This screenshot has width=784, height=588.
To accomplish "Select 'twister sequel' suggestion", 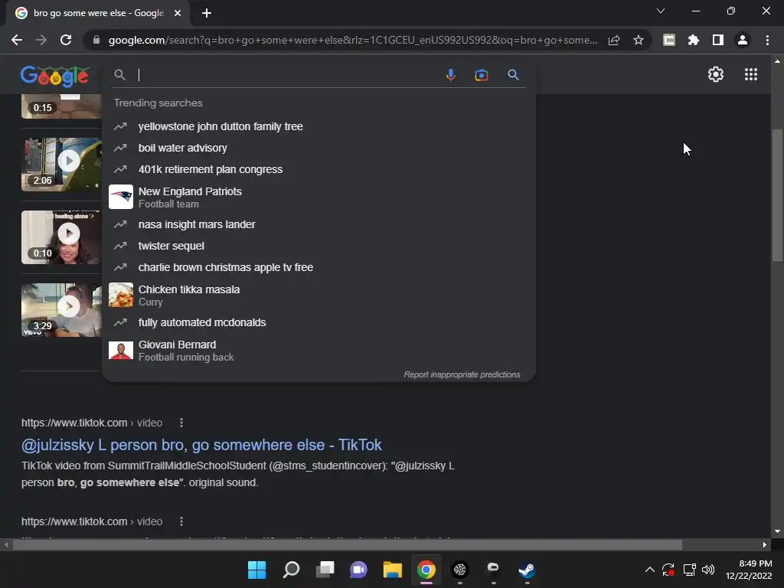I will click(x=319, y=246).
